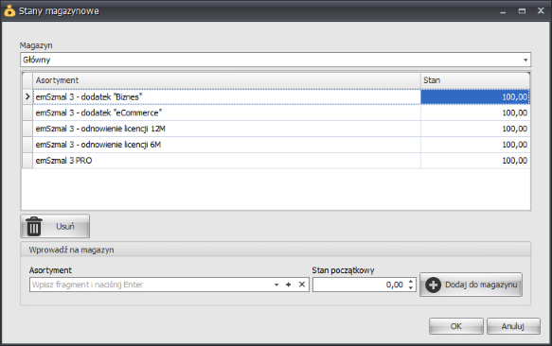Click the plus icon in Asortyment field
This screenshot has width=552, height=346.
[x=289, y=285]
